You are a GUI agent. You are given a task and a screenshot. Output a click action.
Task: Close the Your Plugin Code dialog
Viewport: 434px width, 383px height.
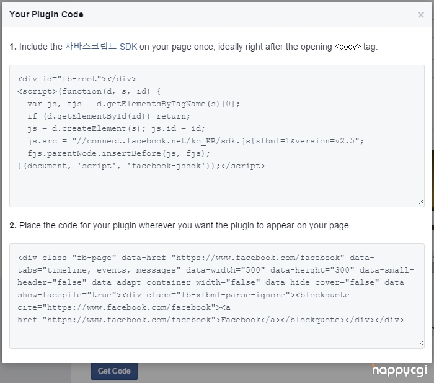pos(421,15)
